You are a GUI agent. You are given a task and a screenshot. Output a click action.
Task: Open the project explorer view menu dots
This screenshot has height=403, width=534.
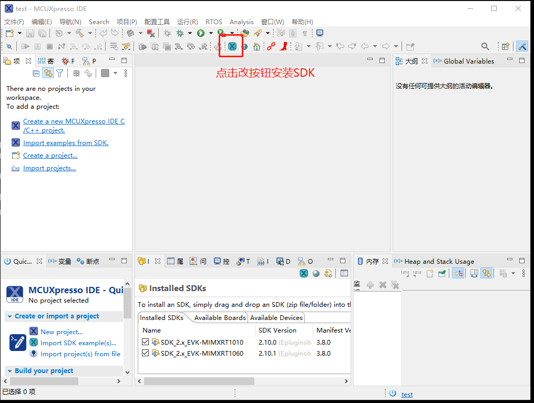pyautogui.click(x=126, y=73)
